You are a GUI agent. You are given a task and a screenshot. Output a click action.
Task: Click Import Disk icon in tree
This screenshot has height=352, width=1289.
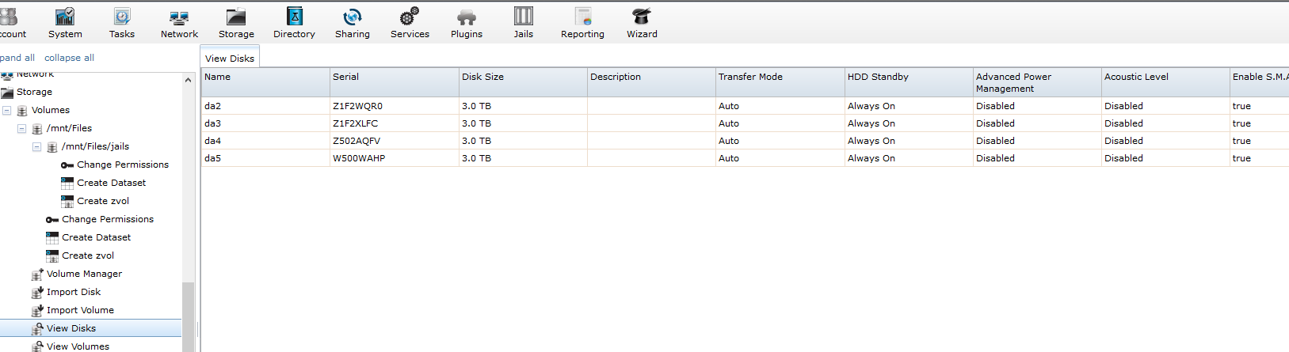point(37,293)
